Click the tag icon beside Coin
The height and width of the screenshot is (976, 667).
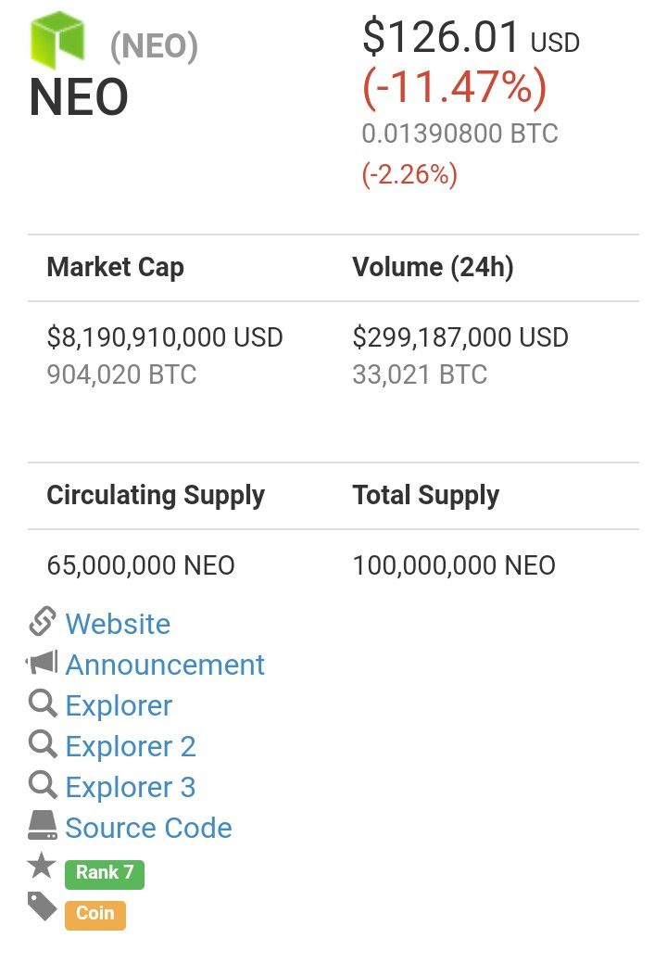tap(43, 906)
